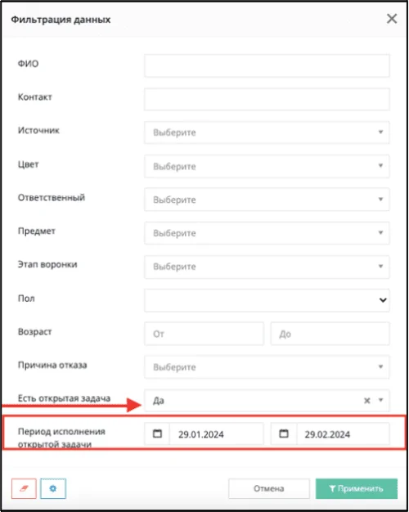Click the Возраст 'От' field
Viewport: 409px width, 512px height.
(204, 334)
